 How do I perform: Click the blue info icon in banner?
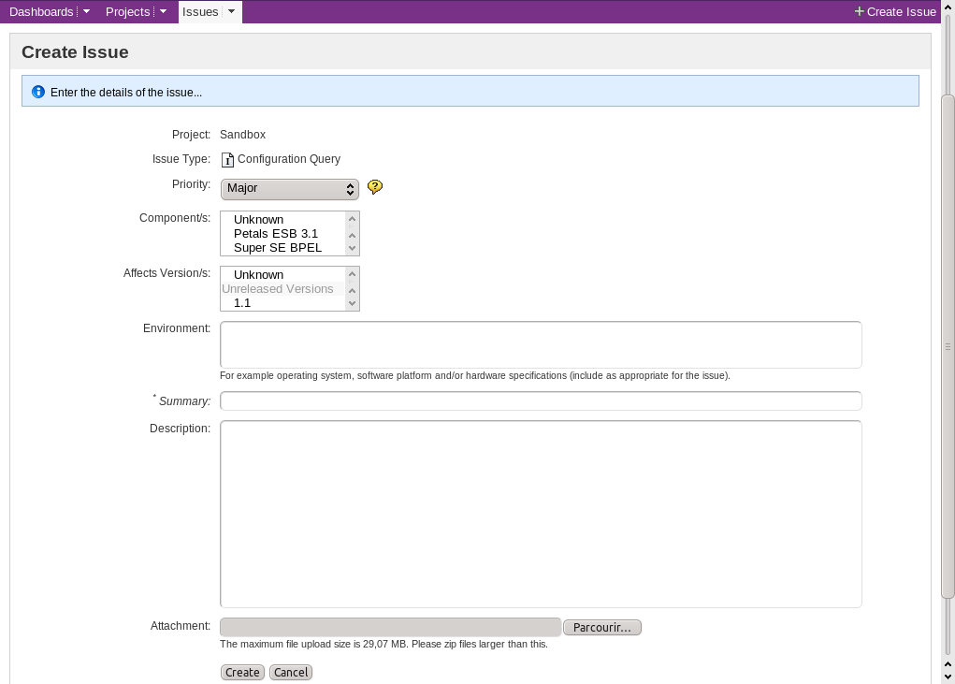tap(37, 92)
